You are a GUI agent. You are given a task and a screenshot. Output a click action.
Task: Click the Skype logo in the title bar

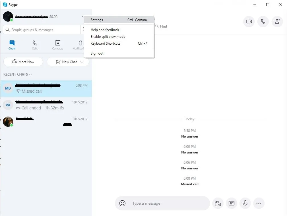coord(5,5)
